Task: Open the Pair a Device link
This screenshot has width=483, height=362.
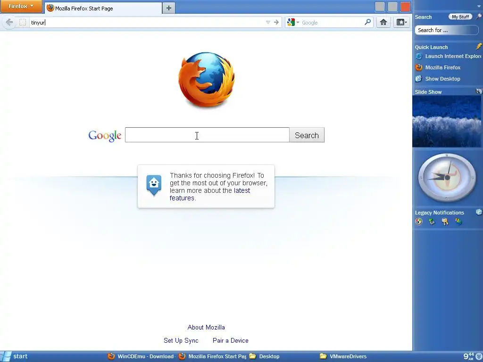Action: (x=230, y=340)
